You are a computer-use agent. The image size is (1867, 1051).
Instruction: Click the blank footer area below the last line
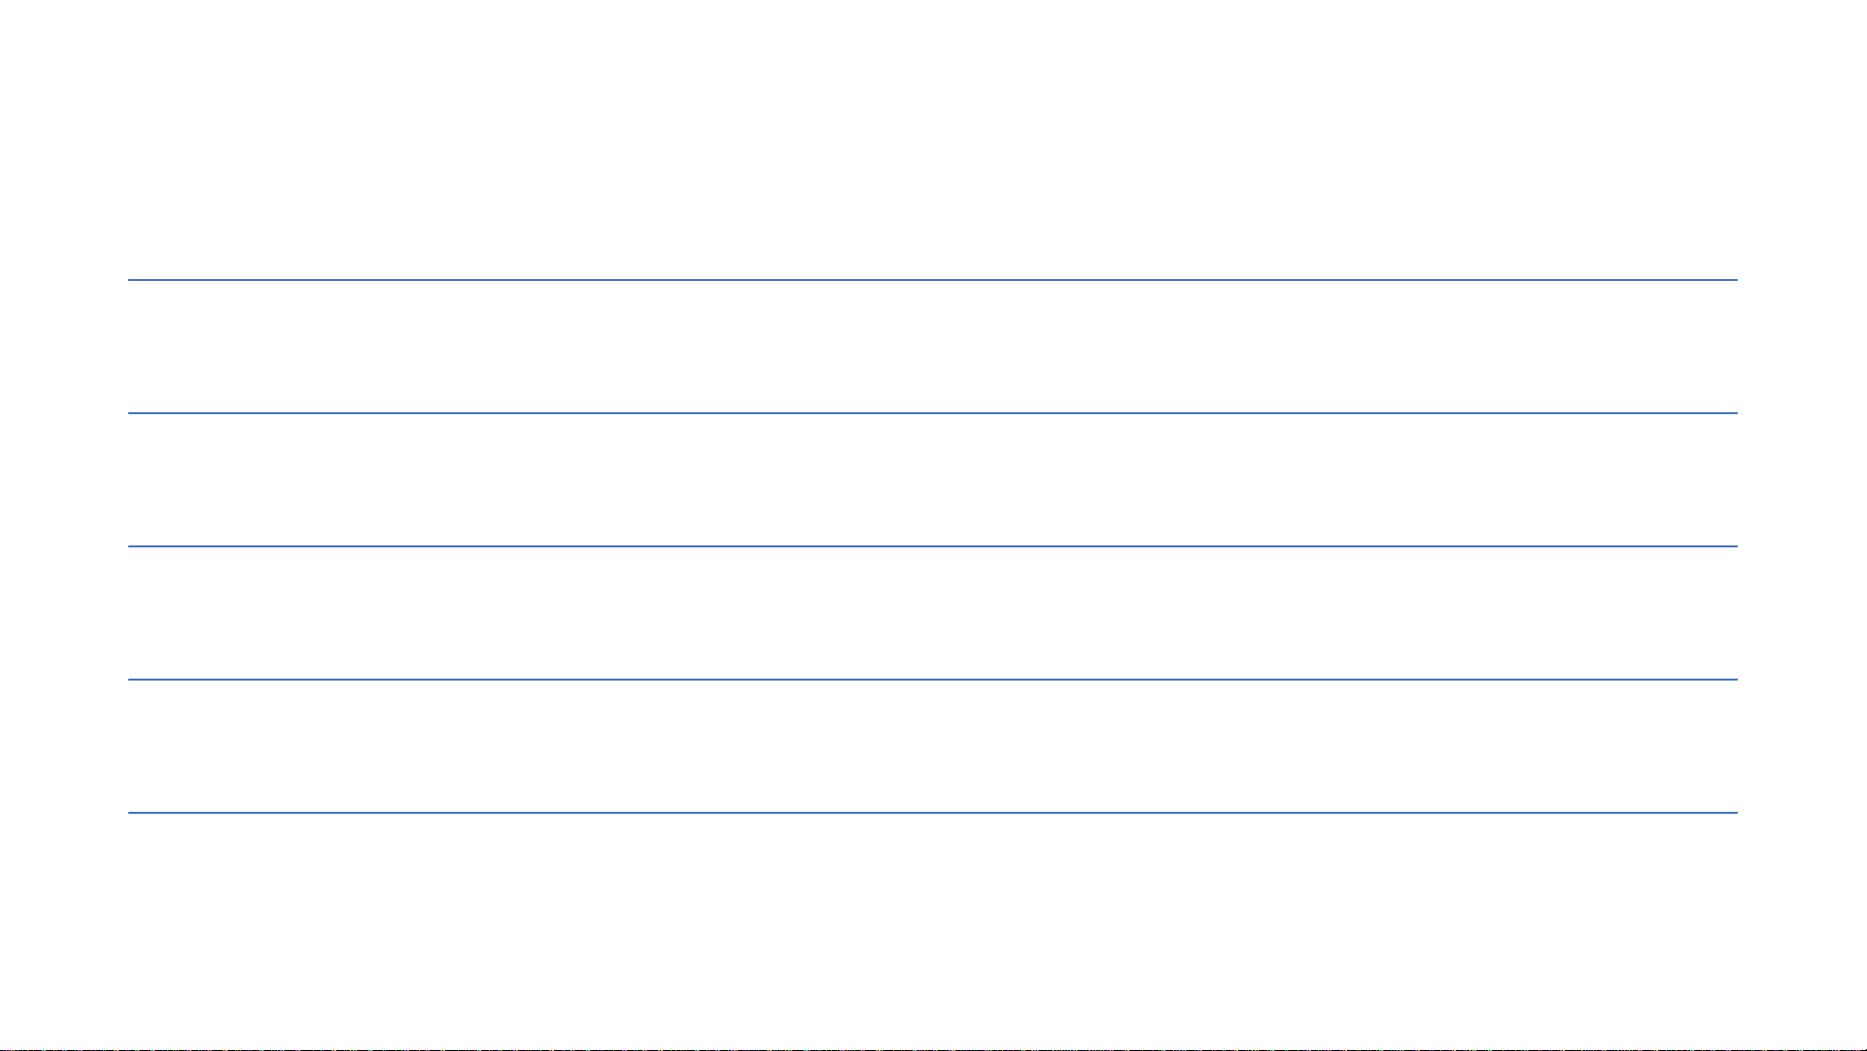pos(933,931)
